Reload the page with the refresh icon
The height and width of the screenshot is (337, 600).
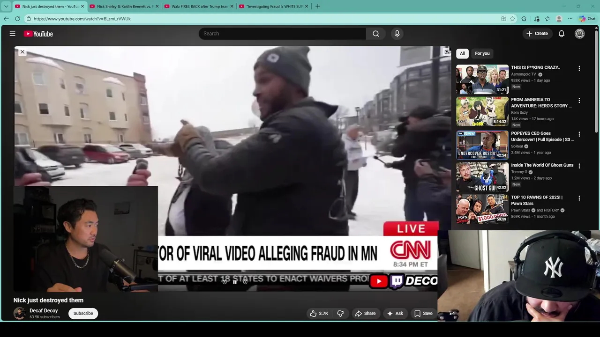17,19
